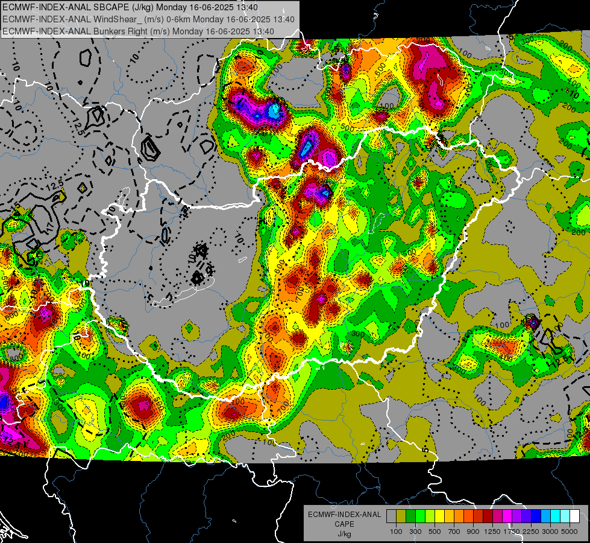Viewport: 590px width, 543px height.
Task: Click the dark red swatch in CAPE legend
Action: (488, 516)
